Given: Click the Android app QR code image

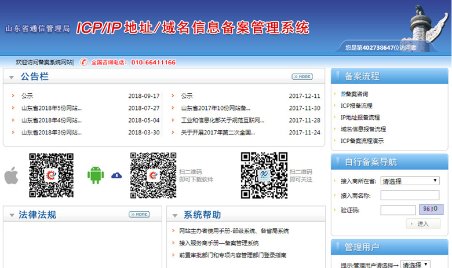Looking at the screenshot, I should coord(153,175).
